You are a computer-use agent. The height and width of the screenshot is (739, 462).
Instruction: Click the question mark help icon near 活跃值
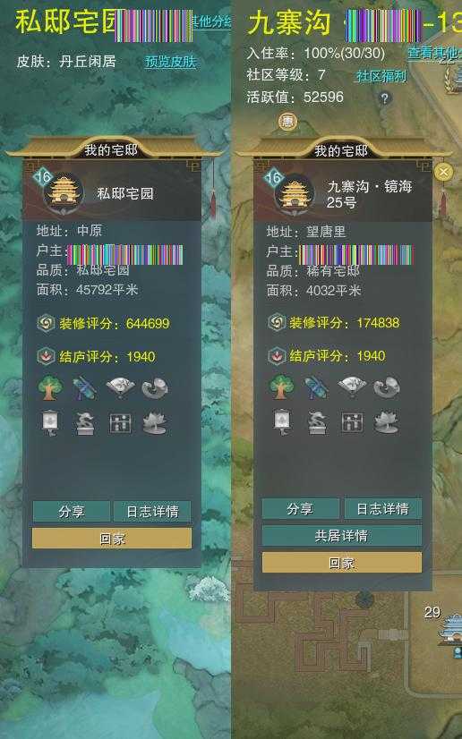coord(385,98)
